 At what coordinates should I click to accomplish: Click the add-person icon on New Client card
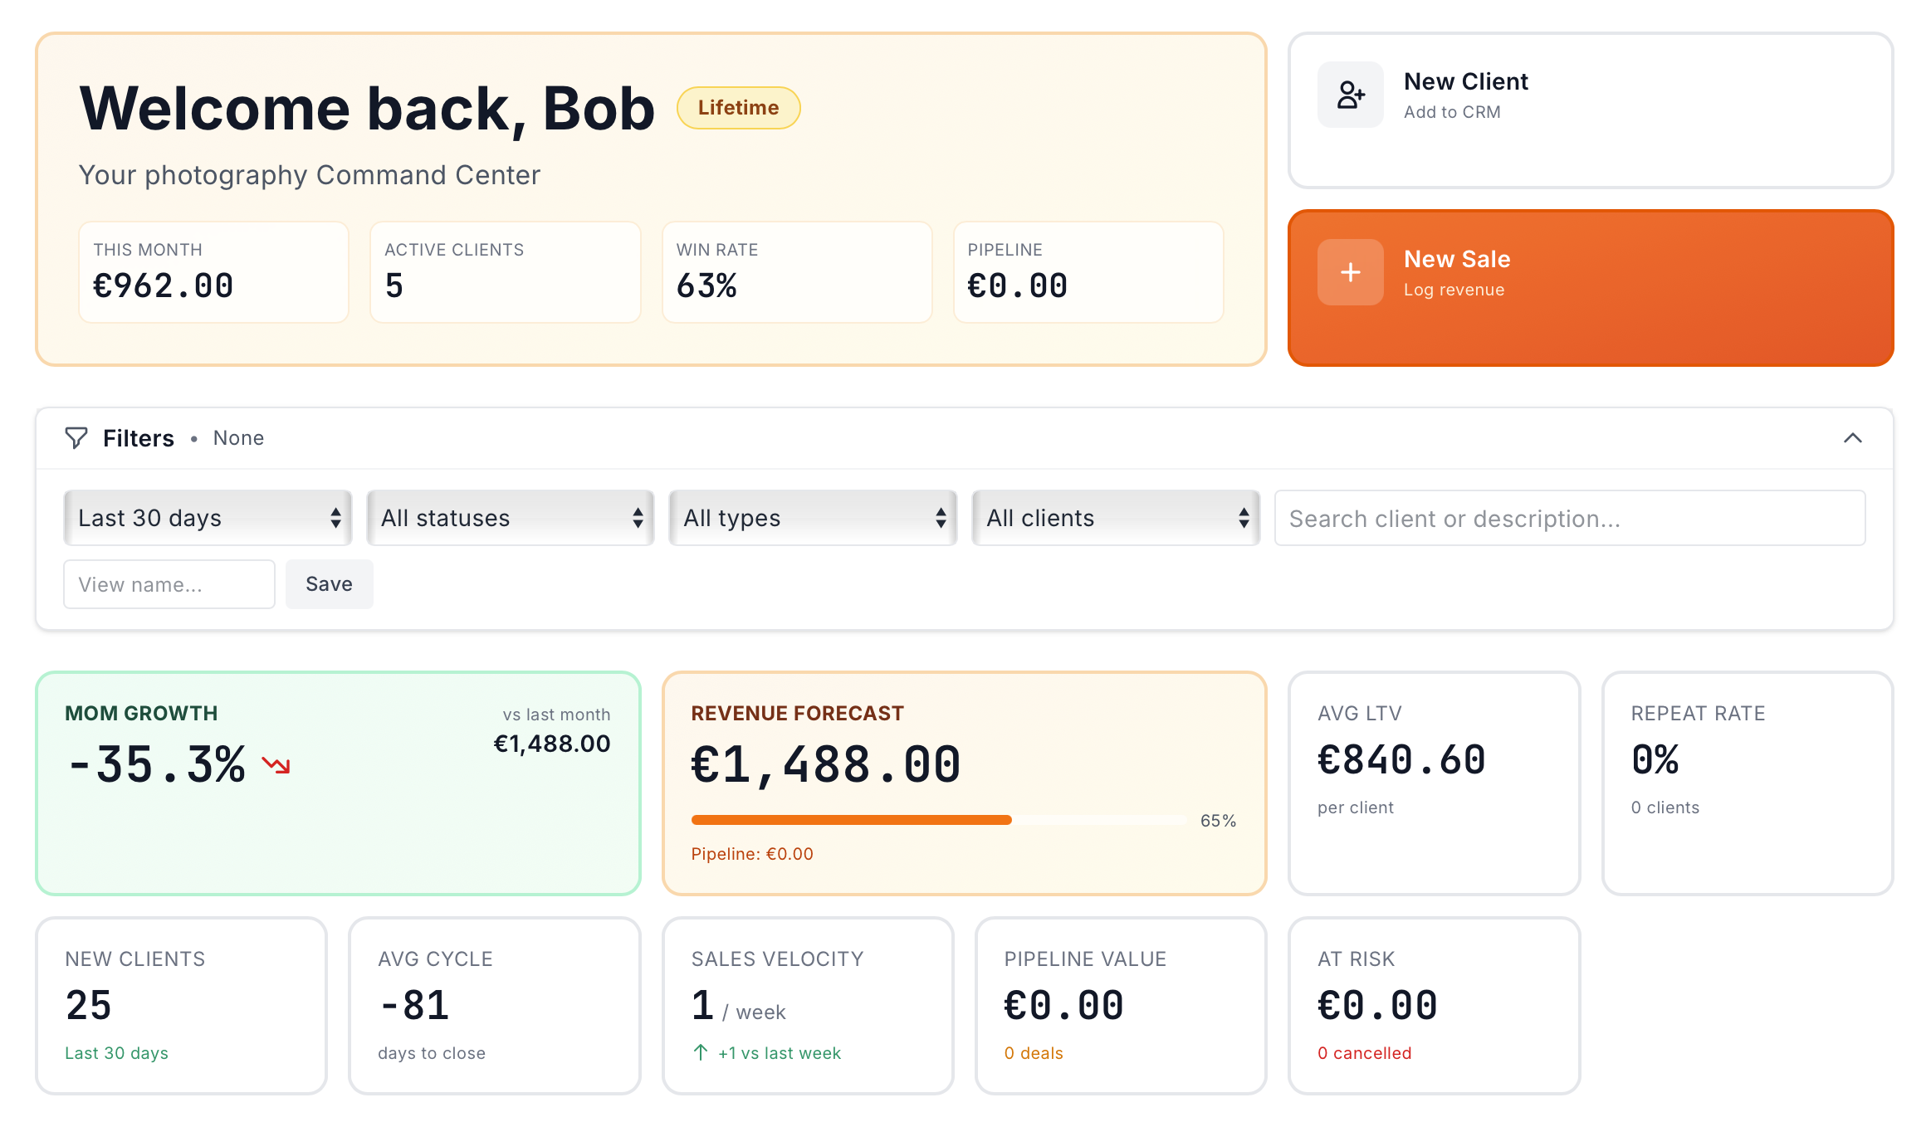click(1349, 95)
